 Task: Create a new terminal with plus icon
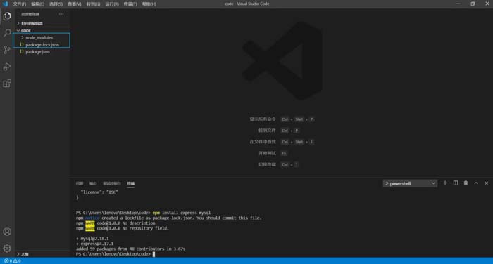click(x=444, y=183)
